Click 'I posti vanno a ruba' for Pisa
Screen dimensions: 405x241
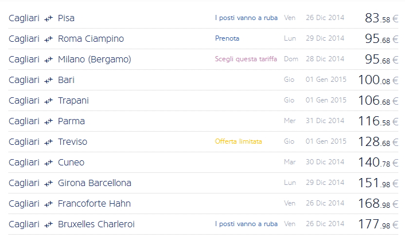[246, 18]
